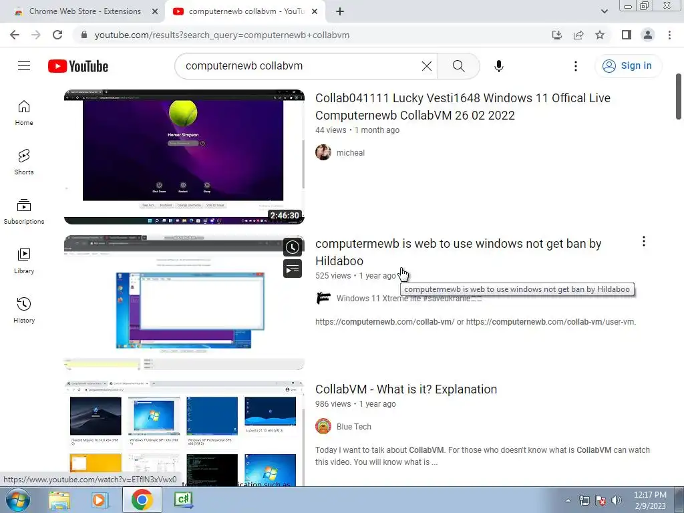Open the Windows Start menu

point(17,500)
